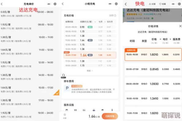Go back from the 充电单价 screen
This screenshot has width=182, height=121.
pyautogui.click(x=2, y=4)
